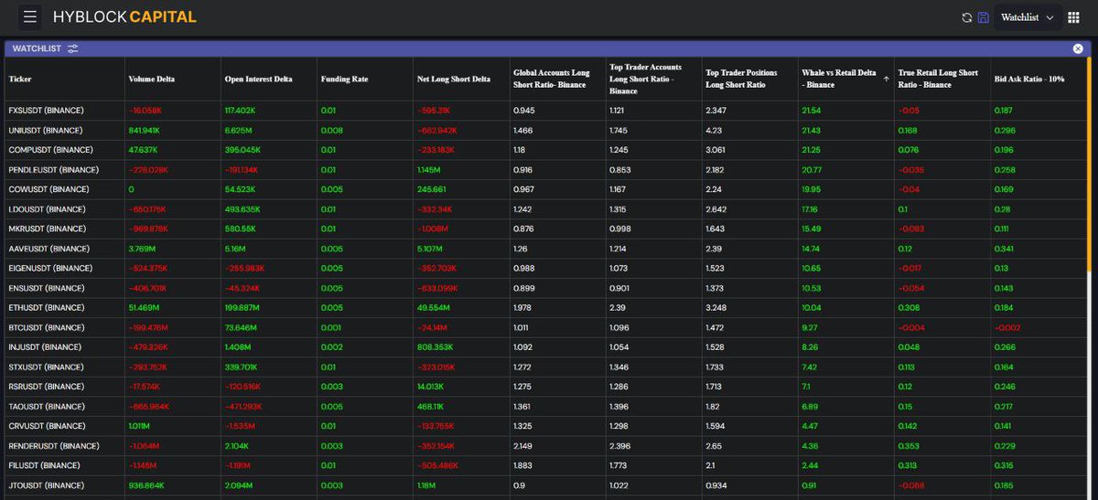Viewport: 1098px width, 500px height.
Task: Click ETHUSDT top trader positions ratio 3.248
Action: [716, 308]
